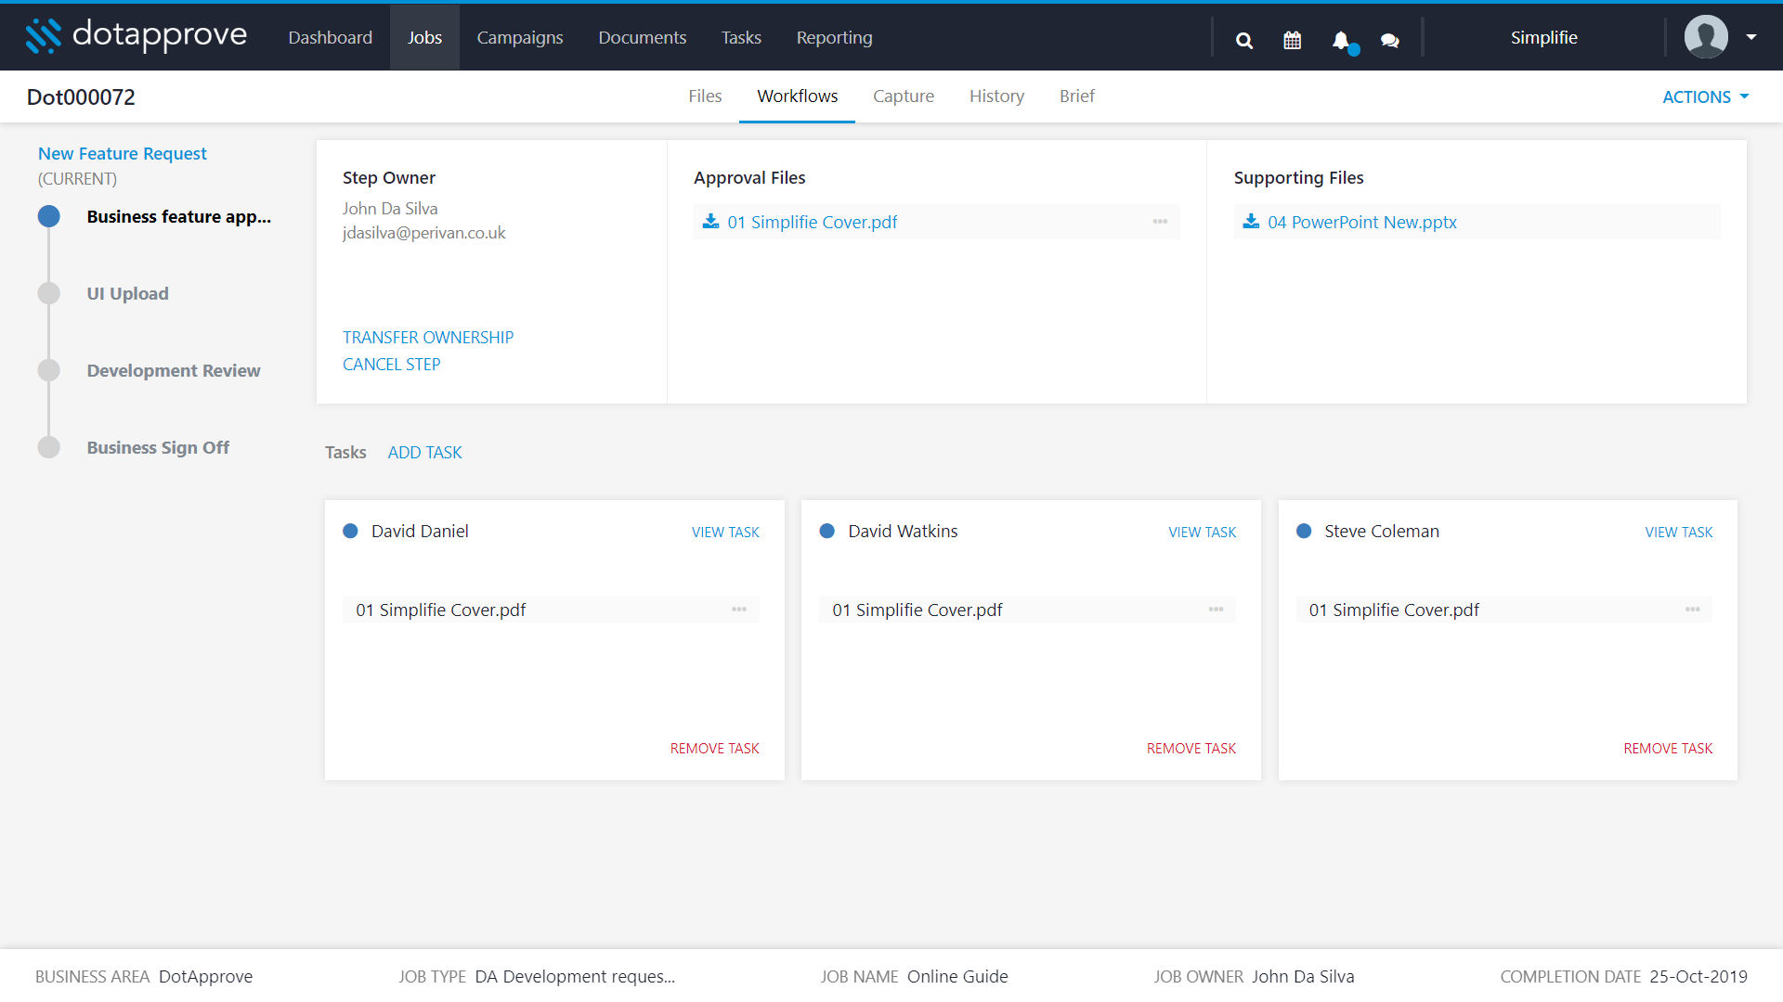Screen dimensions: 1783x1002
Task: Open the ACTIONS dropdown
Action: 1705,96
